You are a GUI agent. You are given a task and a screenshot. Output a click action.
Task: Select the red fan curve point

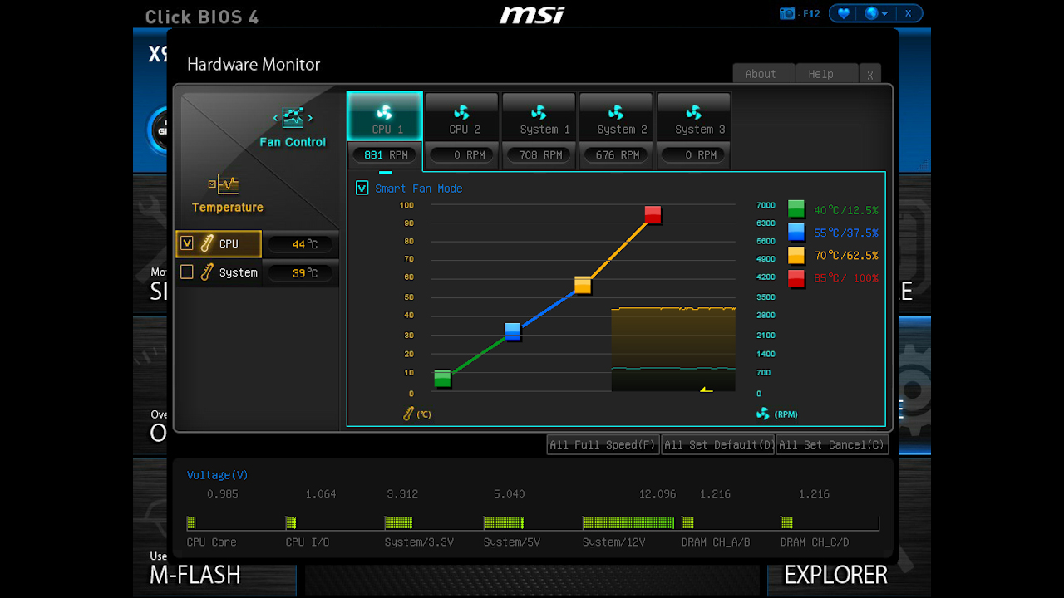tap(653, 214)
